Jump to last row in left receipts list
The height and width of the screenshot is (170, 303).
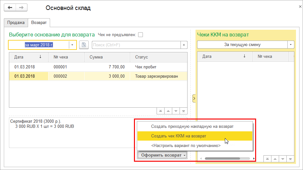[x=183, y=111]
